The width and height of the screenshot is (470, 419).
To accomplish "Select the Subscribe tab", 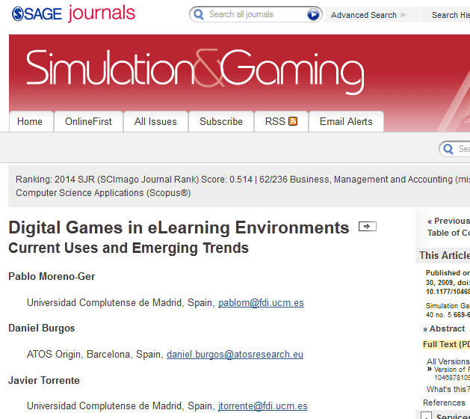I will tap(220, 121).
